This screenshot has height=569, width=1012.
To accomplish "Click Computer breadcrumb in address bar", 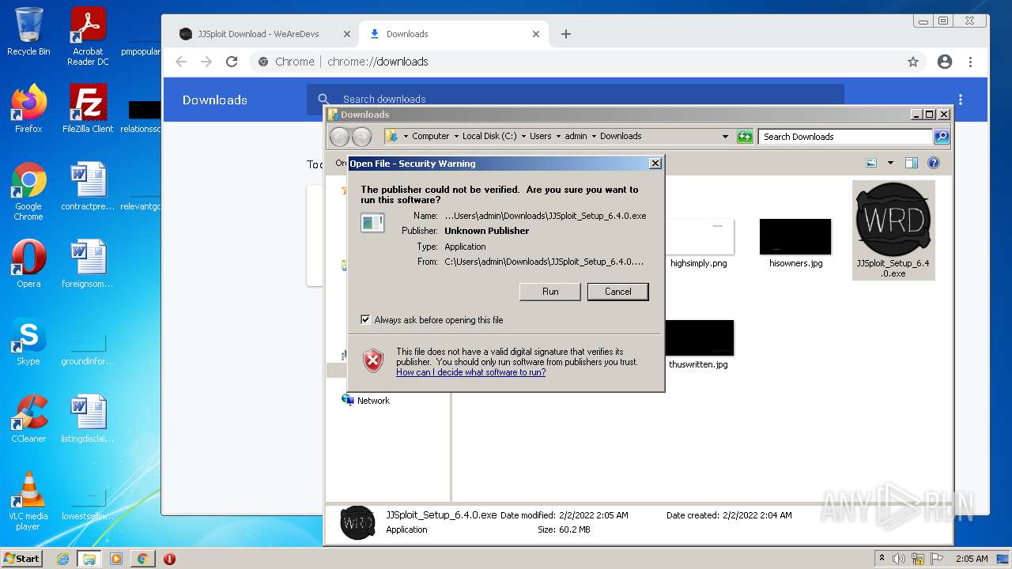I will click(430, 136).
